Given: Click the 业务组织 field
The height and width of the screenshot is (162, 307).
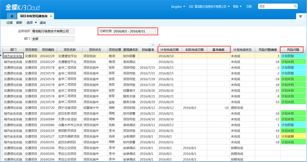Looking at the screenshot, I should [x=53, y=31].
